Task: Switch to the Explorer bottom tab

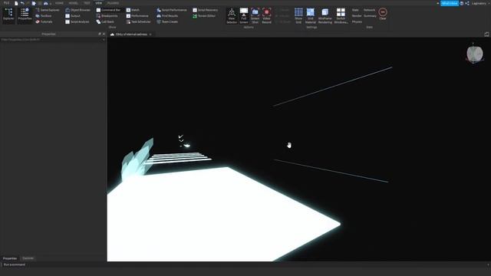Action: tap(28, 258)
